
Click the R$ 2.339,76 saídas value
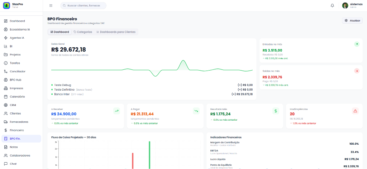272,77
